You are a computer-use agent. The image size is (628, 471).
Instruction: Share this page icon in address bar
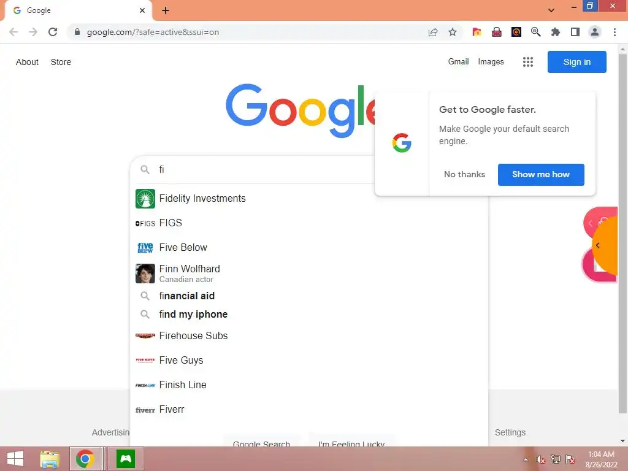tap(433, 32)
